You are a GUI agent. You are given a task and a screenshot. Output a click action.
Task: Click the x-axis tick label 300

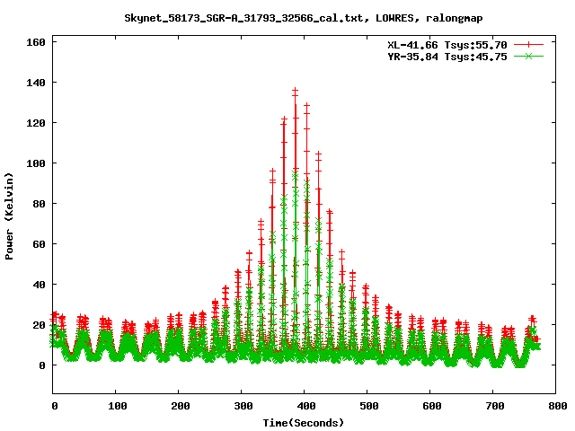click(243, 406)
